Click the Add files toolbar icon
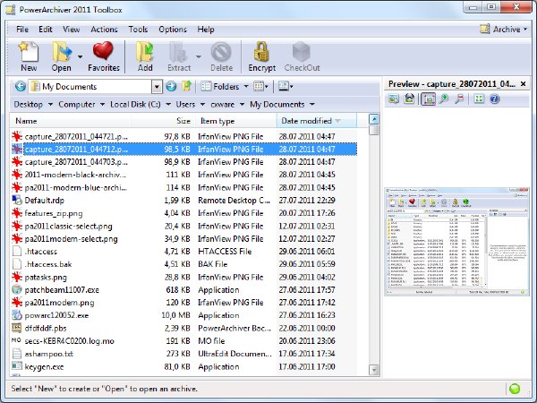The height and width of the screenshot is (403, 537). click(145, 56)
